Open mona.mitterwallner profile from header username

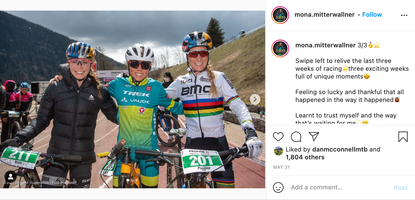click(324, 15)
